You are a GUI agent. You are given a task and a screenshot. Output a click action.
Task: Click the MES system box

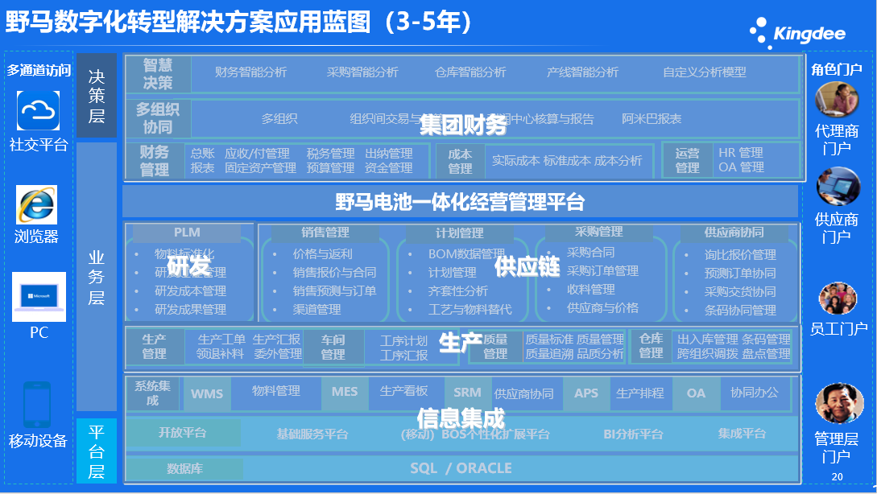345,393
